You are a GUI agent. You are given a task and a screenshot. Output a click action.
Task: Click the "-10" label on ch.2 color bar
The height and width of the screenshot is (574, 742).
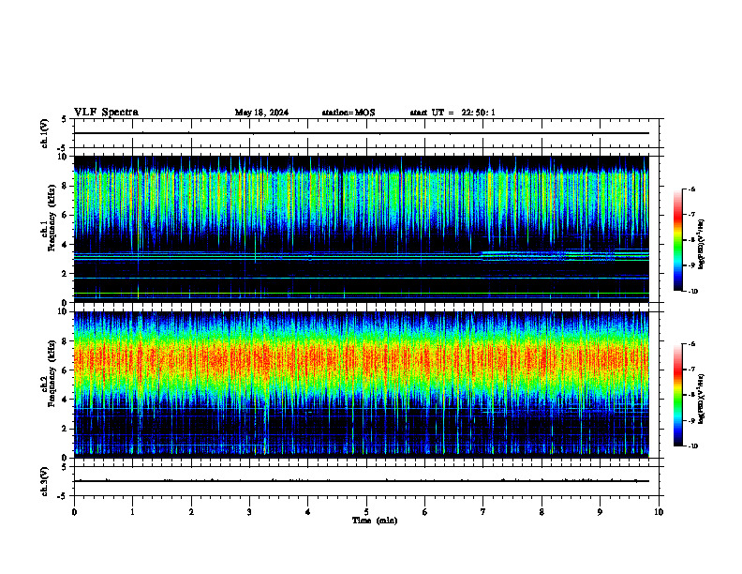[x=692, y=446]
